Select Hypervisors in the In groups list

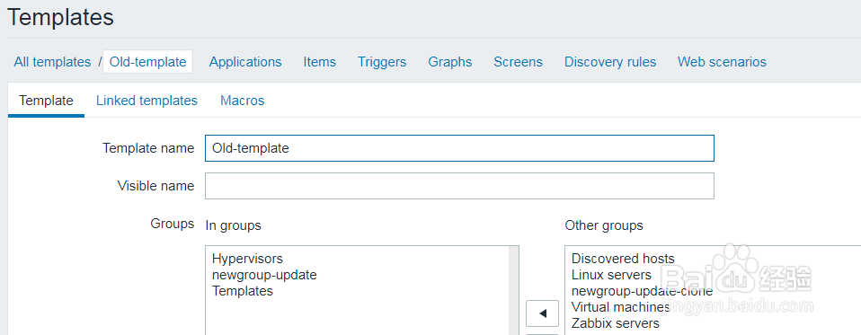click(247, 259)
